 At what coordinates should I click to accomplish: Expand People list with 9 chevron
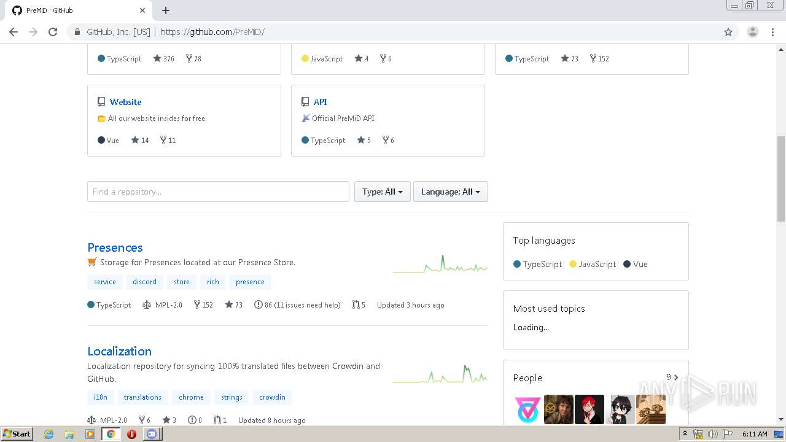[672, 378]
